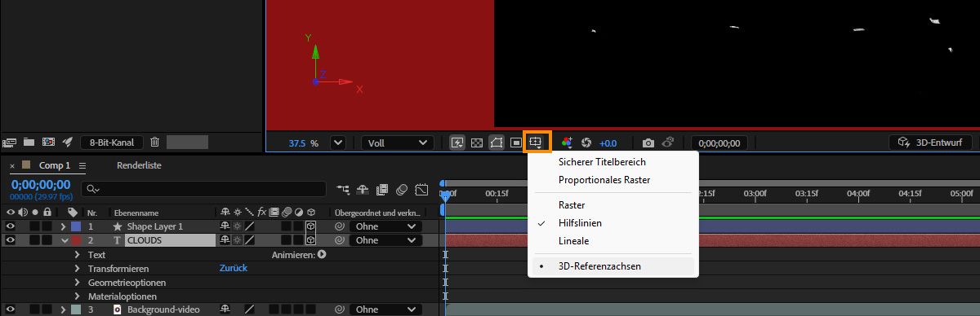Screen dimensions: 980x316
Task: Click the 3D-Entwurf button
Action: pyautogui.click(x=930, y=143)
